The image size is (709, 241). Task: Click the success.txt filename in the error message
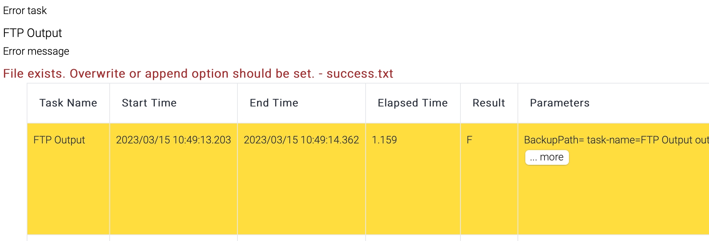(x=360, y=74)
